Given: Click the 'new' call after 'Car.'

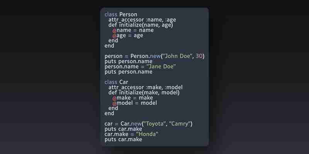Looking at the screenshot, I should [x=137, y=124].
